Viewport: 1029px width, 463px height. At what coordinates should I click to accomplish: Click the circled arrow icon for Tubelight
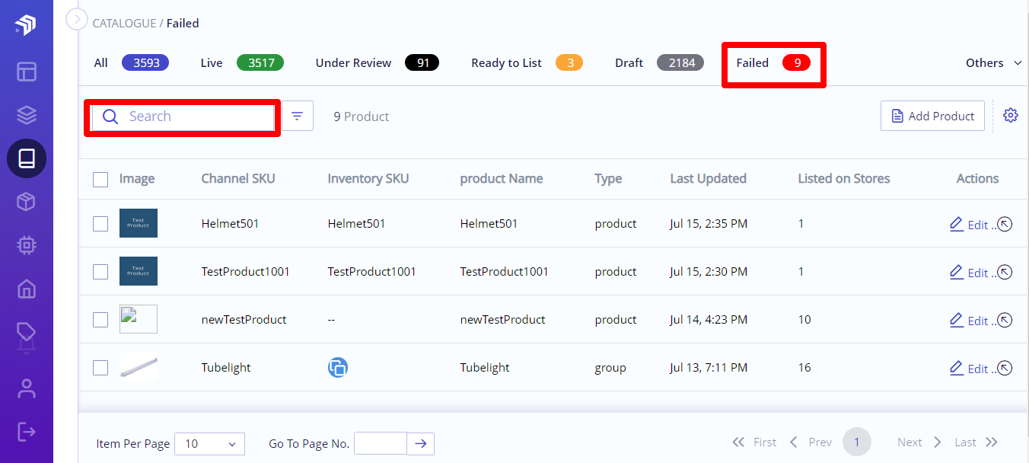coord(1005,368)
